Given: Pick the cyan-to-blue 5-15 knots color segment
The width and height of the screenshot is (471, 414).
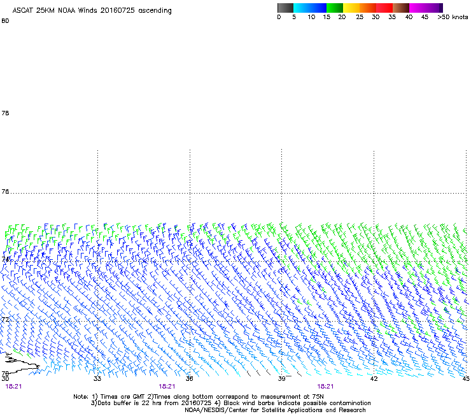Looking at the screenshot, I should point(310,8).
